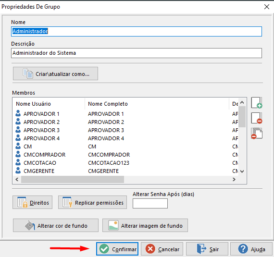Select the user icon beside APROVADOR 1

[18, 113]
